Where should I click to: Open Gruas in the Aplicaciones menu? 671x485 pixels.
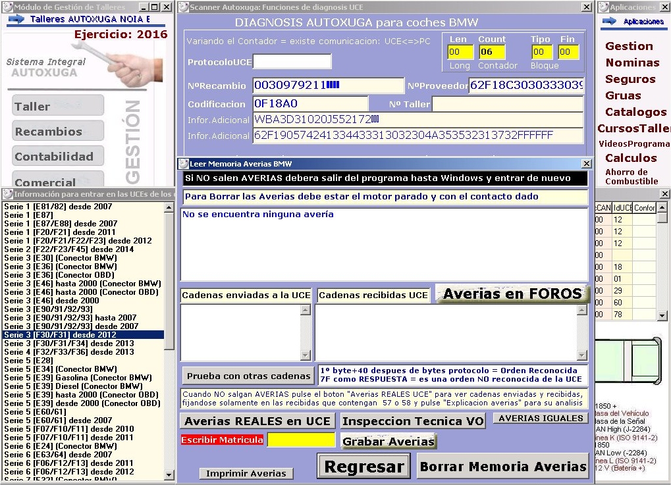point(623,96)
